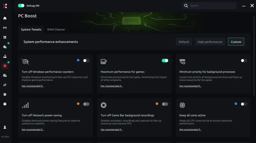Minimize the ExitLag window
The height and width of the screenshot is (143, 256).
[244, 6]
